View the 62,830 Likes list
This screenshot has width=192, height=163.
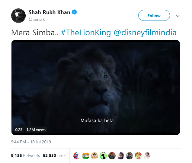pos(55,156)
